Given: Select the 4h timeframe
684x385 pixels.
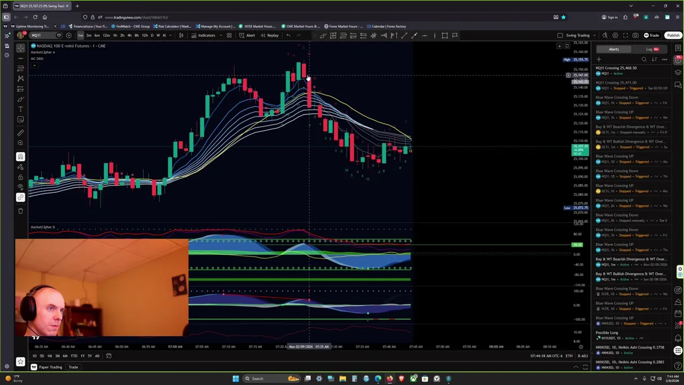Looking at the screenshot, I should click(x=129, y=35).
